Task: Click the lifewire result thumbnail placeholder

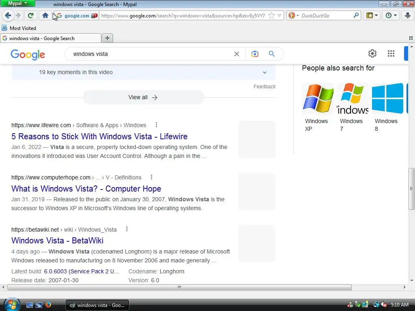Action: tap(257, 140)
